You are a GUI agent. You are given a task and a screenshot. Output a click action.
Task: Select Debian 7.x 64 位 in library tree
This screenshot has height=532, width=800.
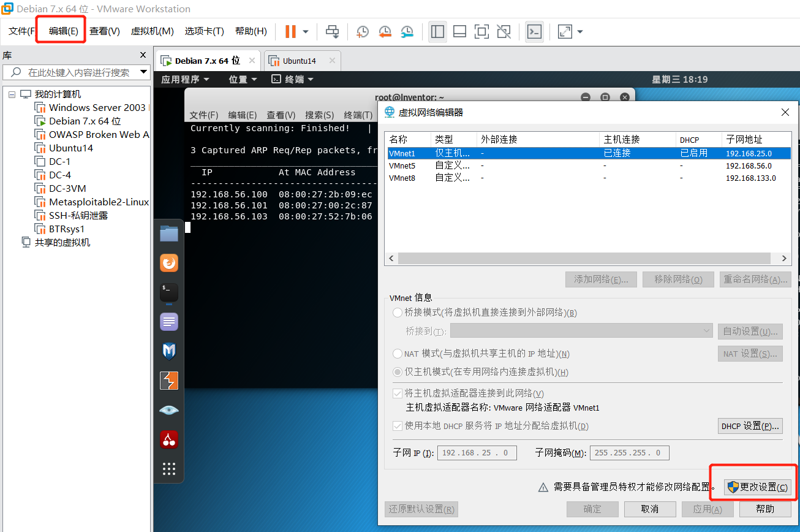pyautogui.click(x=78, y=121)
